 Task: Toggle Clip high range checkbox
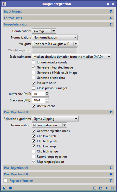pos(34,151)
